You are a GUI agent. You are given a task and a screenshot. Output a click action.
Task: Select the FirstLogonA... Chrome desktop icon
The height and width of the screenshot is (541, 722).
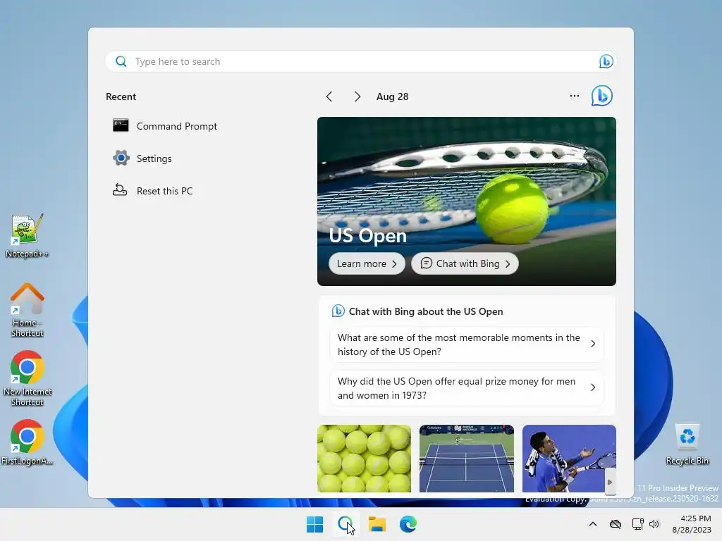point(27,442)
